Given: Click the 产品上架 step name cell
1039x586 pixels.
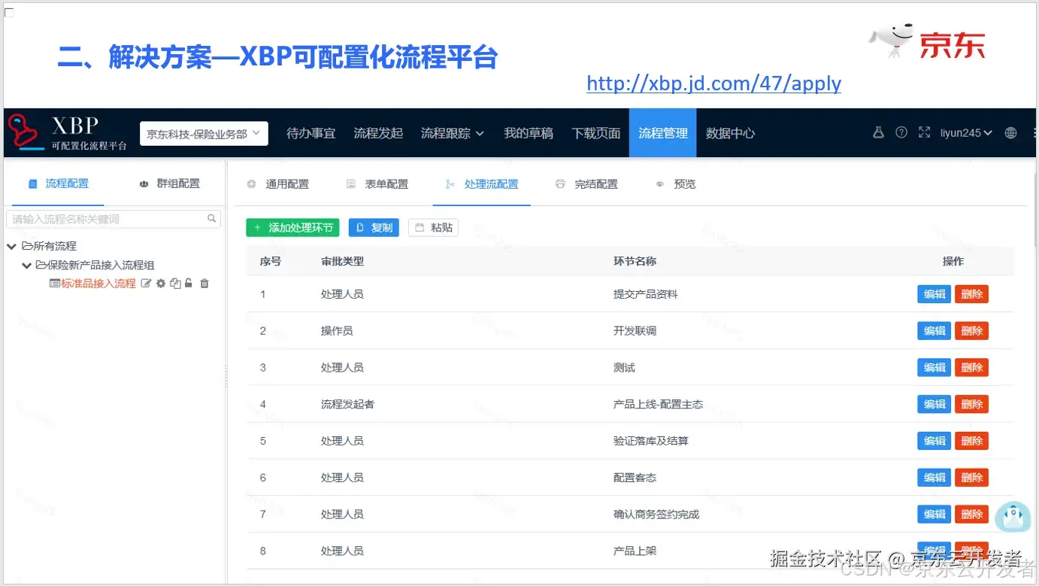Looking at the screenshot, I should pyautogui.click(x=635, y=551).
